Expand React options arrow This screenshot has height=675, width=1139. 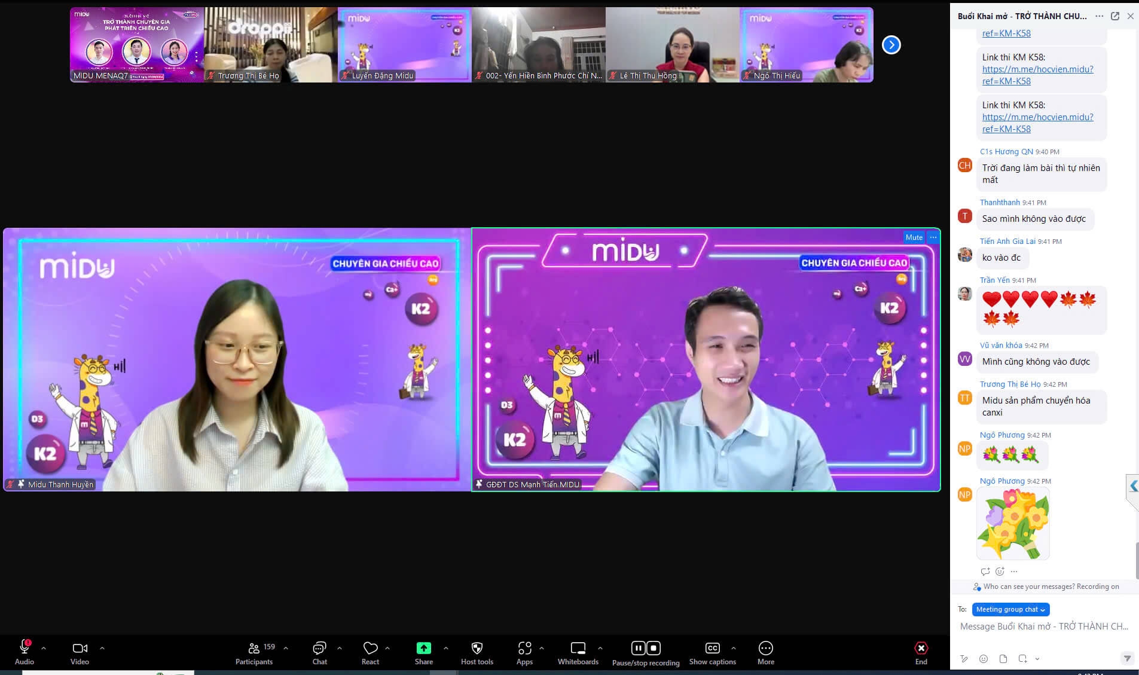point(387,648)
